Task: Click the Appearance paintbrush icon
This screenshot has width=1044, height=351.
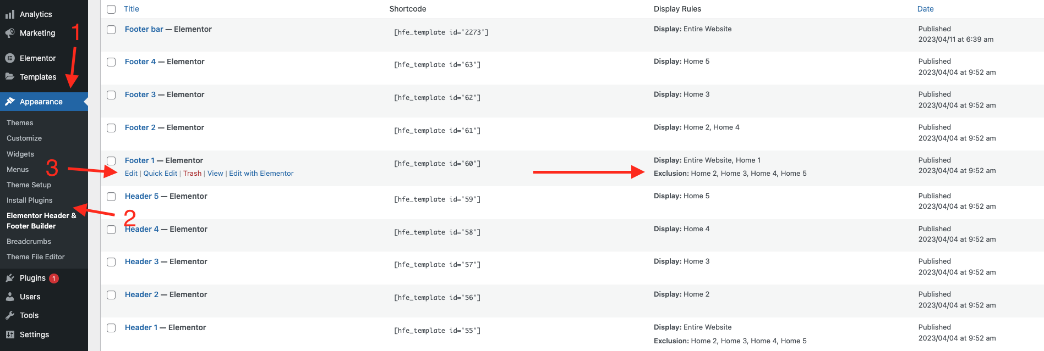Action: [x=10, y=102]
